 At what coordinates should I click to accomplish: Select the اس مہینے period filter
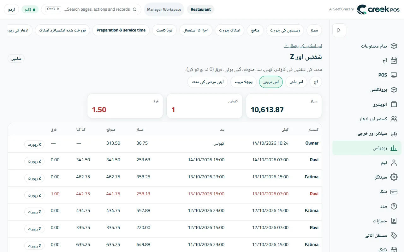271,82
